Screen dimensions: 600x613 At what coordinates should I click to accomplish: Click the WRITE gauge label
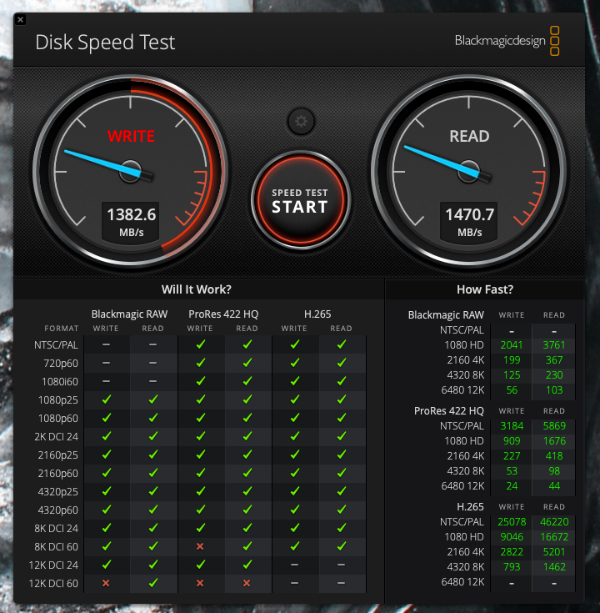coord(132,136)
